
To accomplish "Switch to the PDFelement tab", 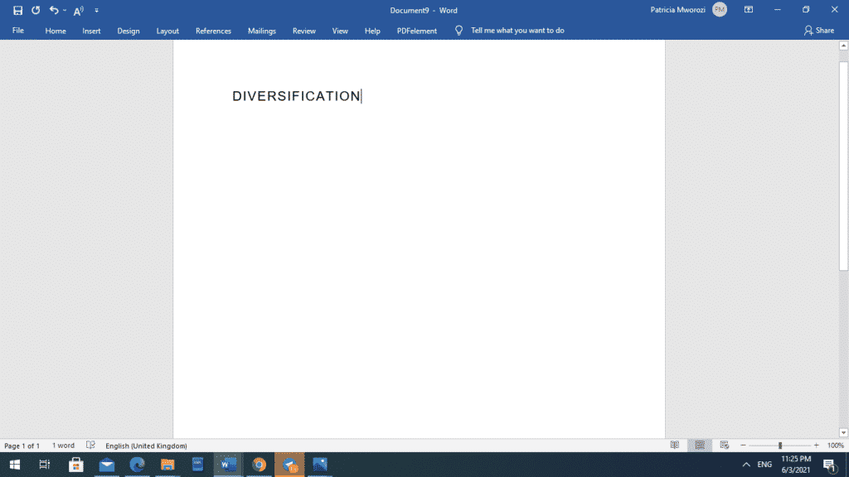I will (417, 31).
